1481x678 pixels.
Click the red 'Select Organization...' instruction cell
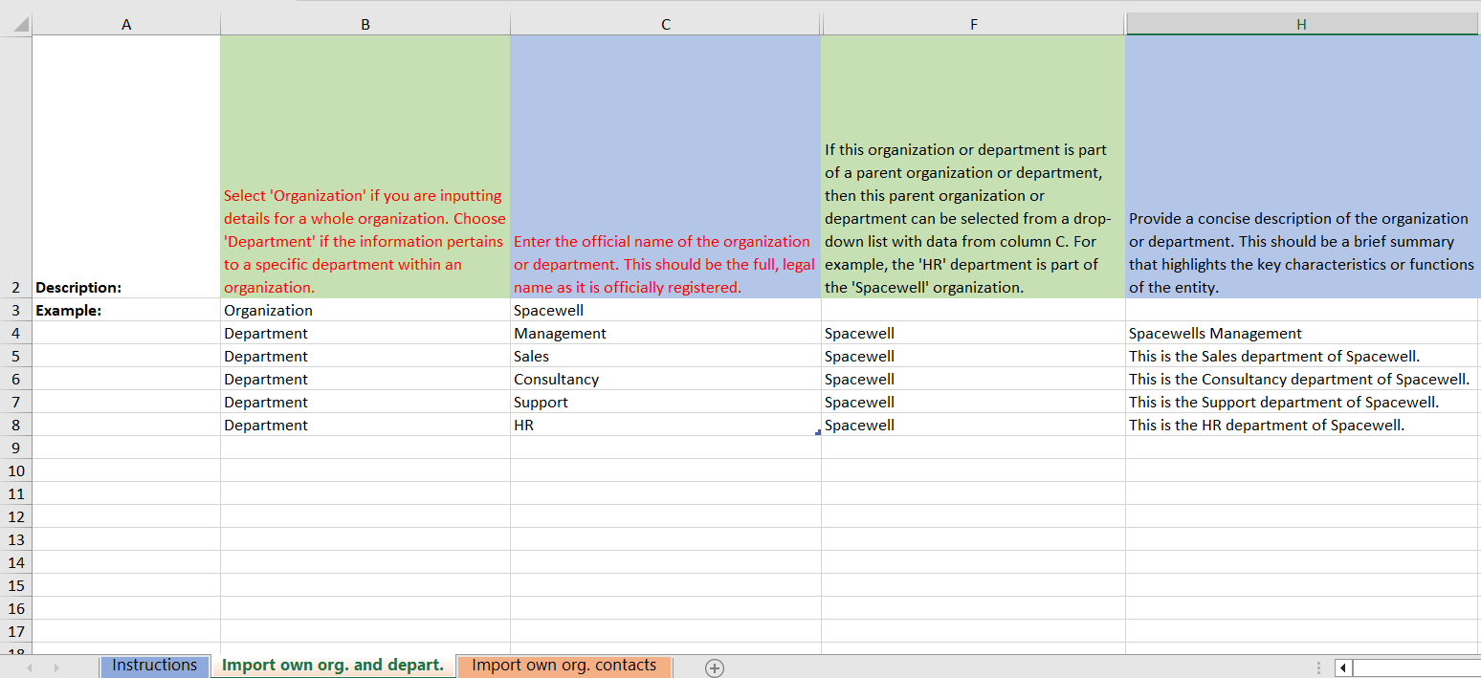(365, 166)
